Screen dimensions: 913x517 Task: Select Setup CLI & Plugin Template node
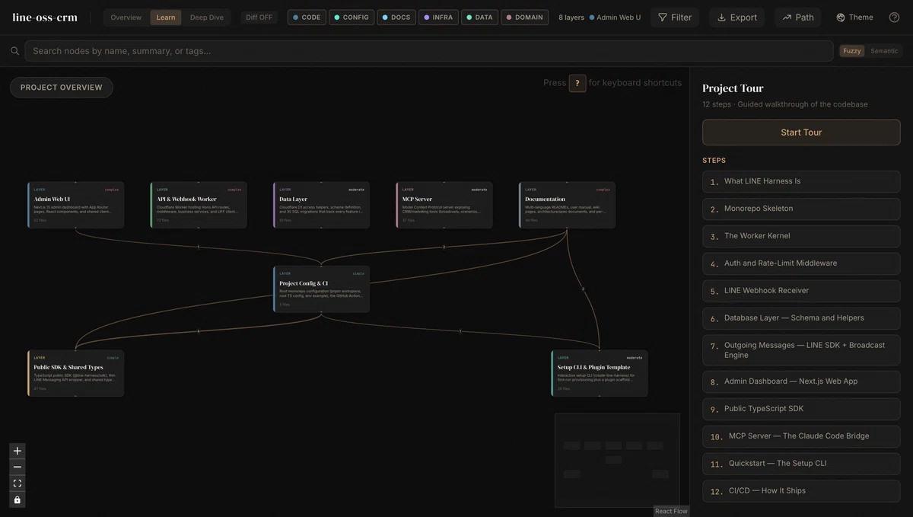coord(600,373)
